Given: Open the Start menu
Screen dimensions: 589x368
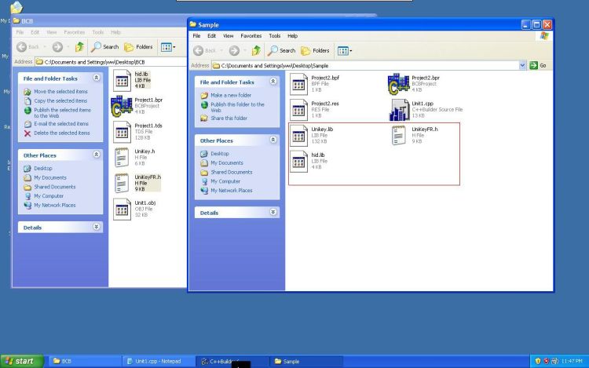Looking at the screenshot, I should [22, 361].
